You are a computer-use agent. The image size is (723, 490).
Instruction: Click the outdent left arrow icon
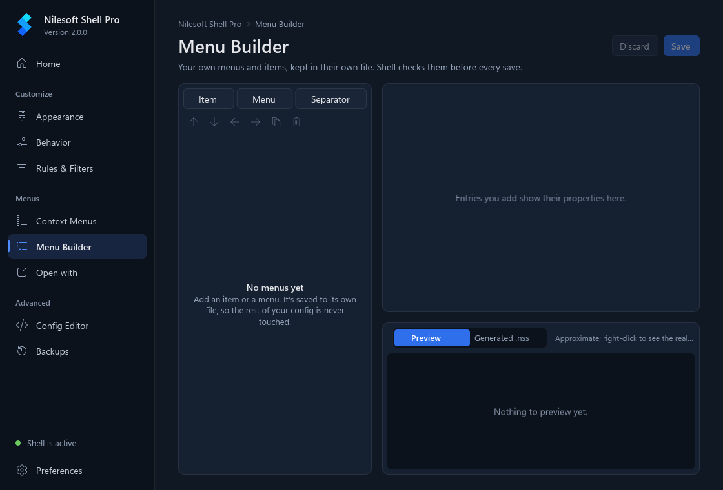tap(235, 122)
